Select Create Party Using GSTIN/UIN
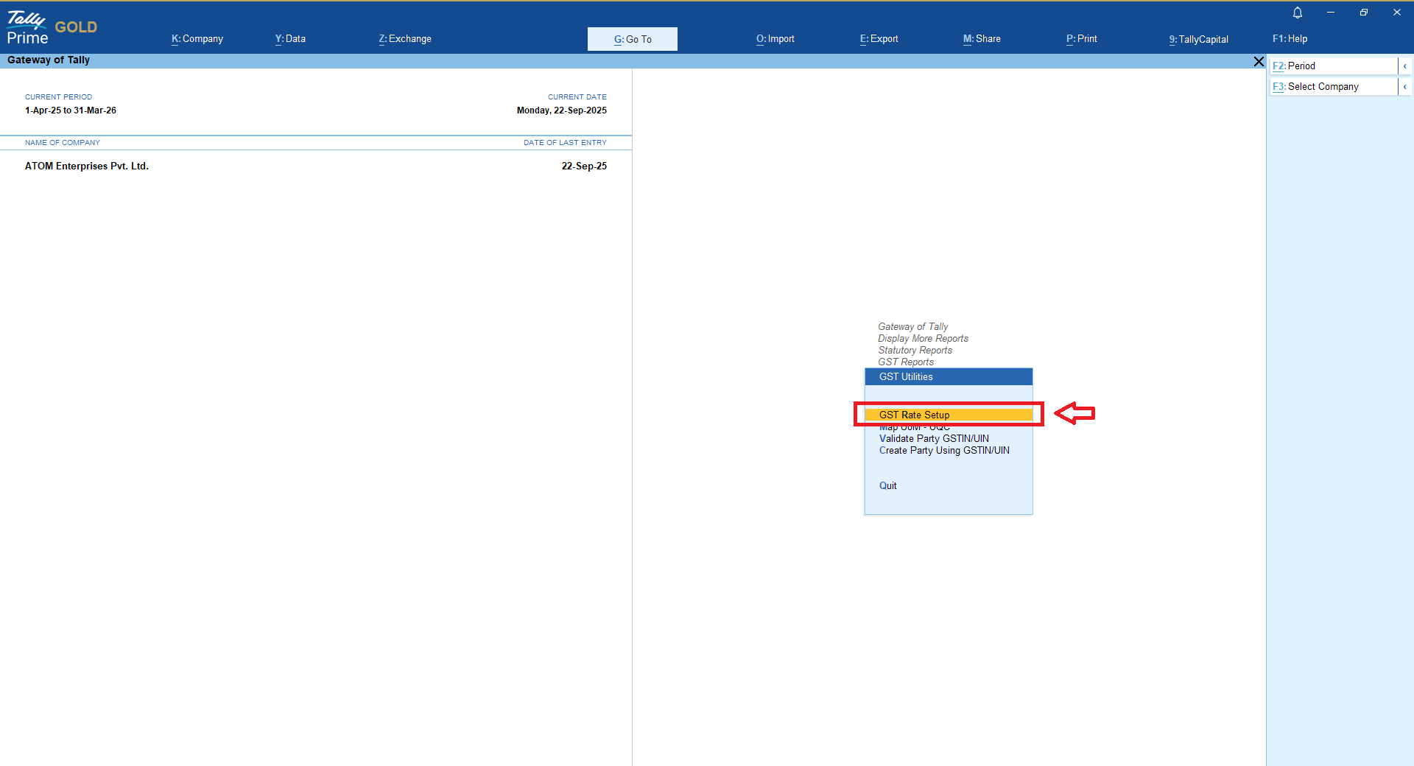Viewport: 1414px width, 766px height. (x=944, y=450)
